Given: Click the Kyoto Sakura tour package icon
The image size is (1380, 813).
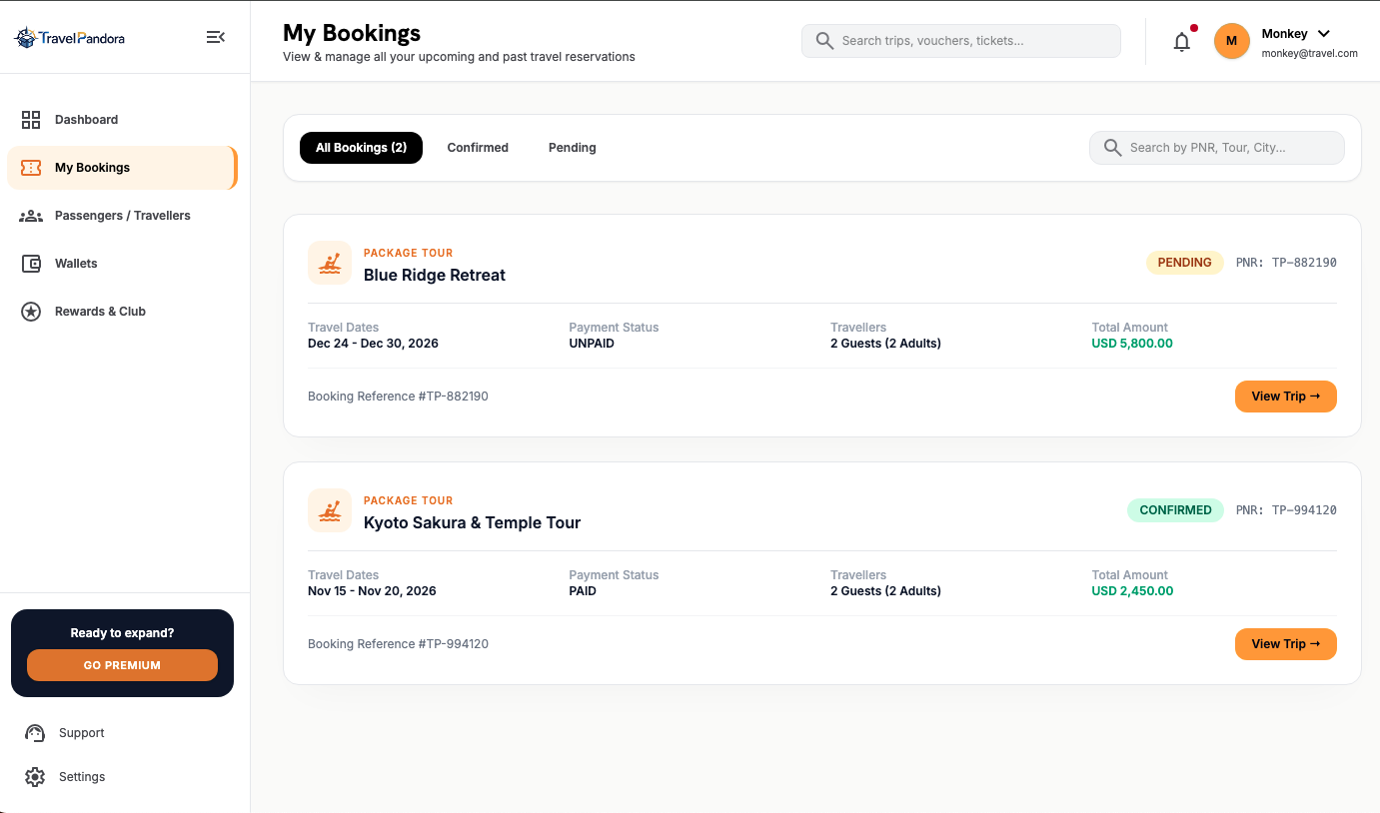Looking at the screenshot, I should 330,510.
